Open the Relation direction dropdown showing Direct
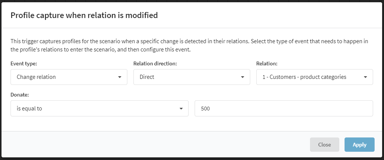Viewport: 384px width, 160px height. 192,77
